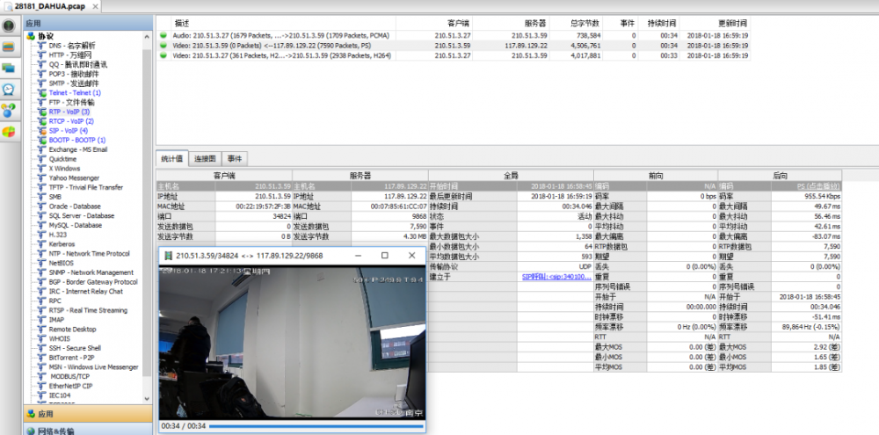Select HTTP - 万维网 in protocol tree

click(70, 55)
